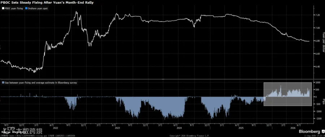
Task: Click the chart title about PBOC steady fixing
Action: coord(47,3)
